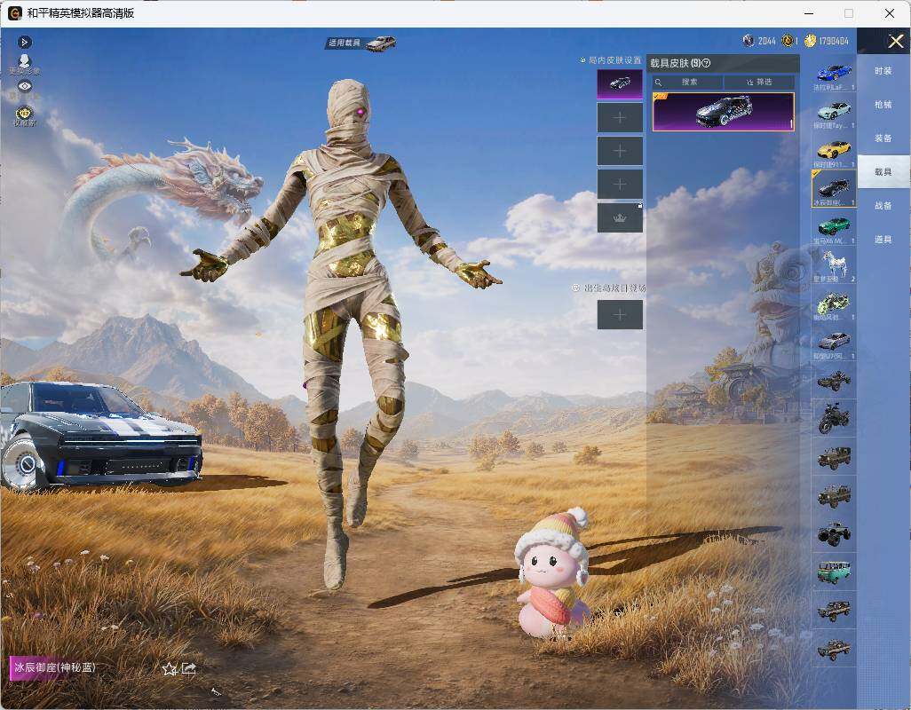The height and width of the screenshot is (710, 911).
Task: Click the silver currency icon beside 2044
Action: [x=749, y=41]
